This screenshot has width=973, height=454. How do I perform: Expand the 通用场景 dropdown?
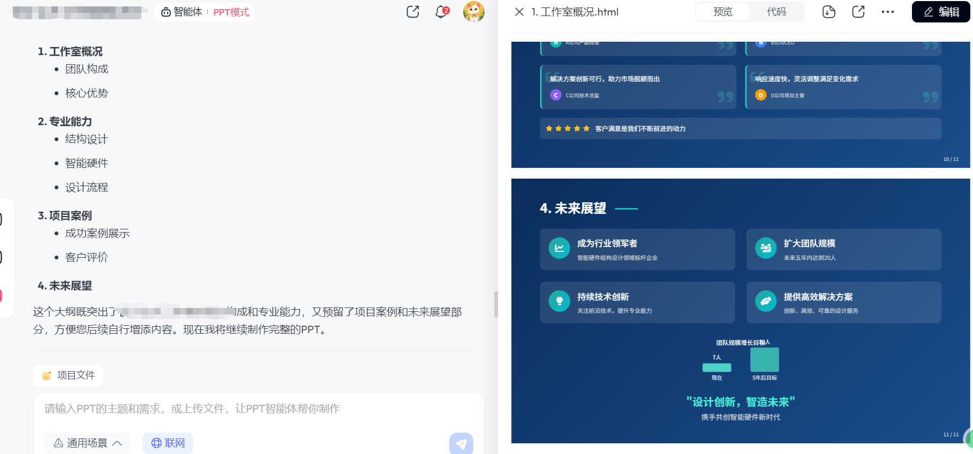88,443
